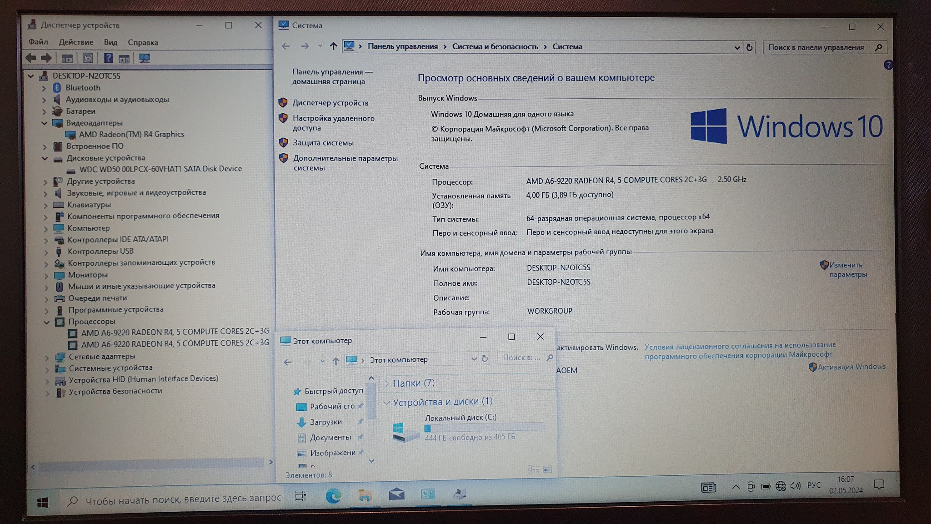Refresh the Control Panel address bar
931x524 pixels.
tap(749, 47)
